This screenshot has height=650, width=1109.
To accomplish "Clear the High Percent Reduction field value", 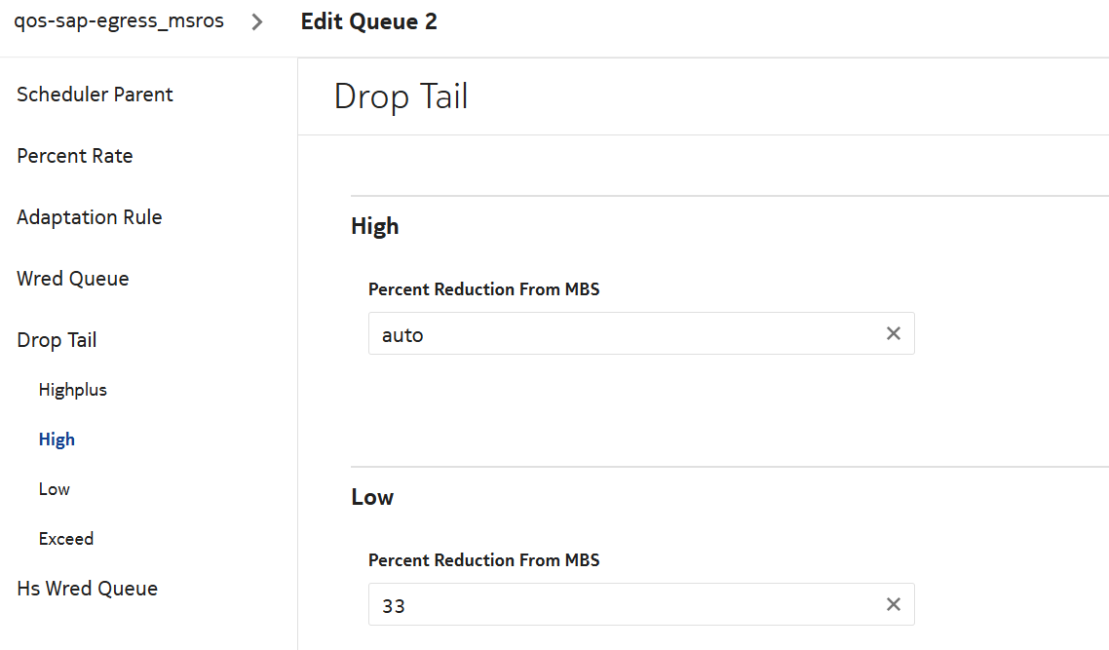I will coord(893,333).
